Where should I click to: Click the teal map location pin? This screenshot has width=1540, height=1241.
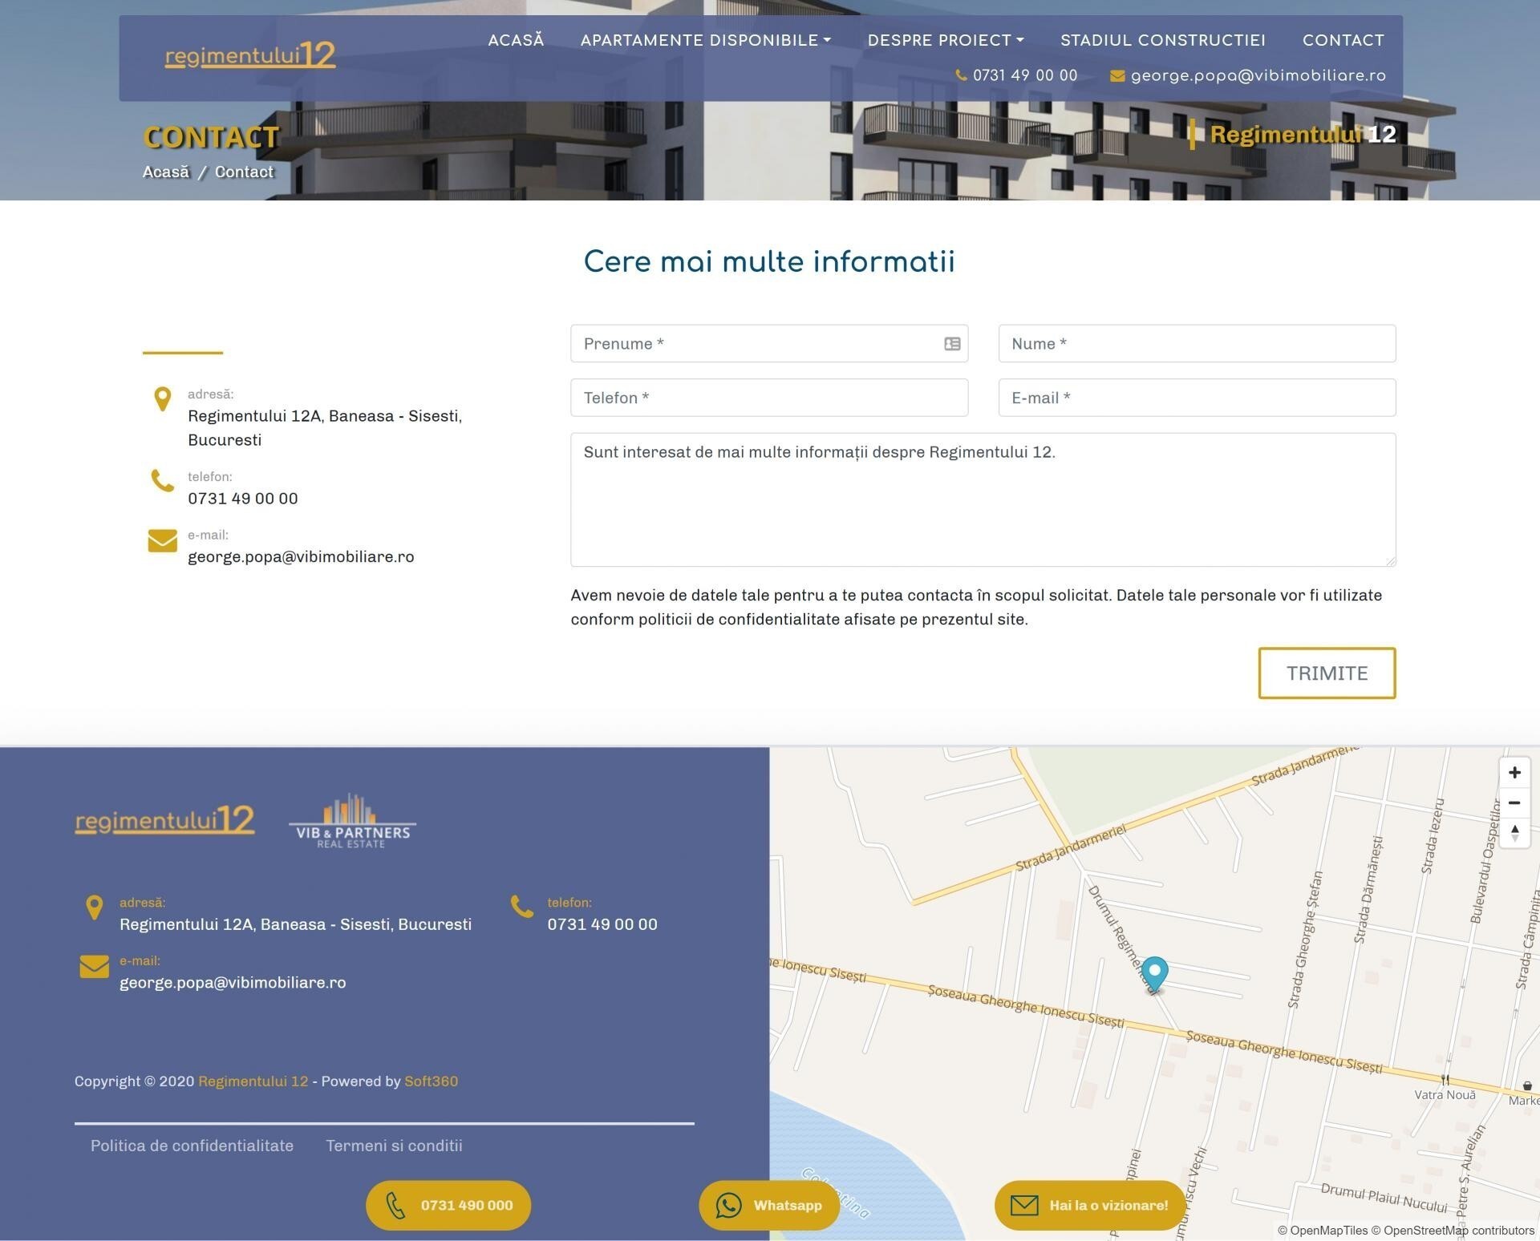tap(1154, 972)
